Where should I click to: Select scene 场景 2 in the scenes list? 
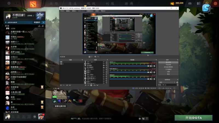[71, 64]
